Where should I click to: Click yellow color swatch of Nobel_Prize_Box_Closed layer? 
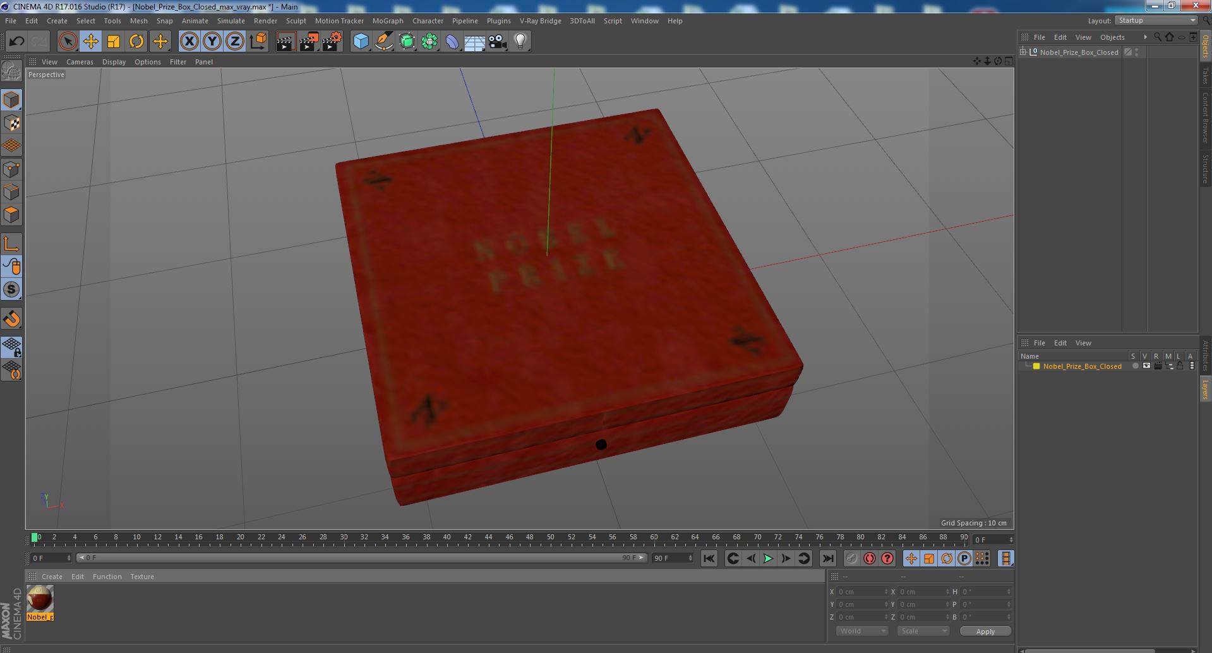pos(1036,366)
